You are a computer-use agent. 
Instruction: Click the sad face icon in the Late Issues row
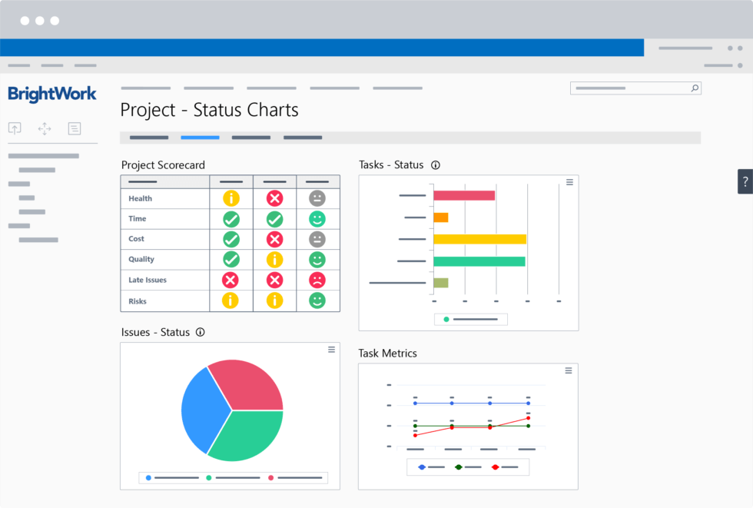(x=317, y=280)
